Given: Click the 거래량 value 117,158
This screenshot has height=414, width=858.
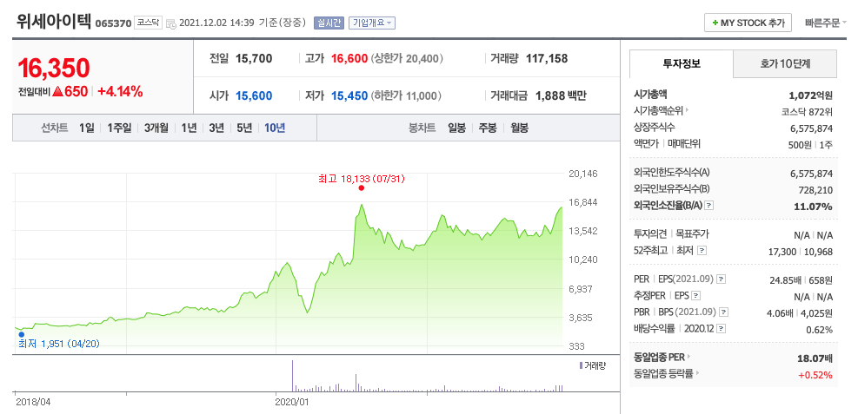Looking at the screenshot, I should [x=547, y=58].
